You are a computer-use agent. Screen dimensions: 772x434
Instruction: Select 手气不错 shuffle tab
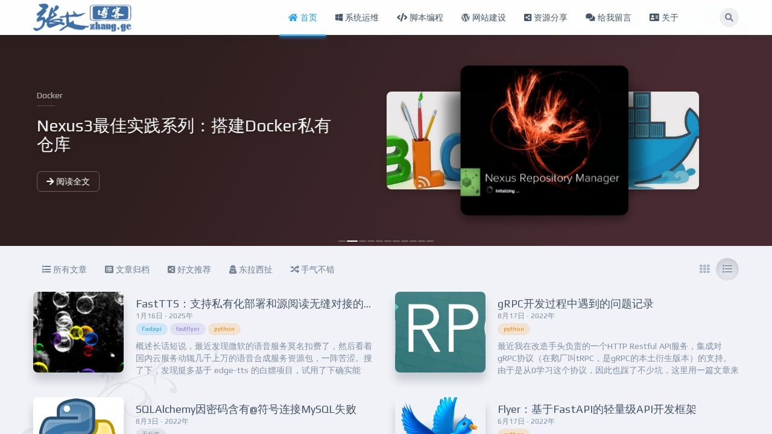312,269
